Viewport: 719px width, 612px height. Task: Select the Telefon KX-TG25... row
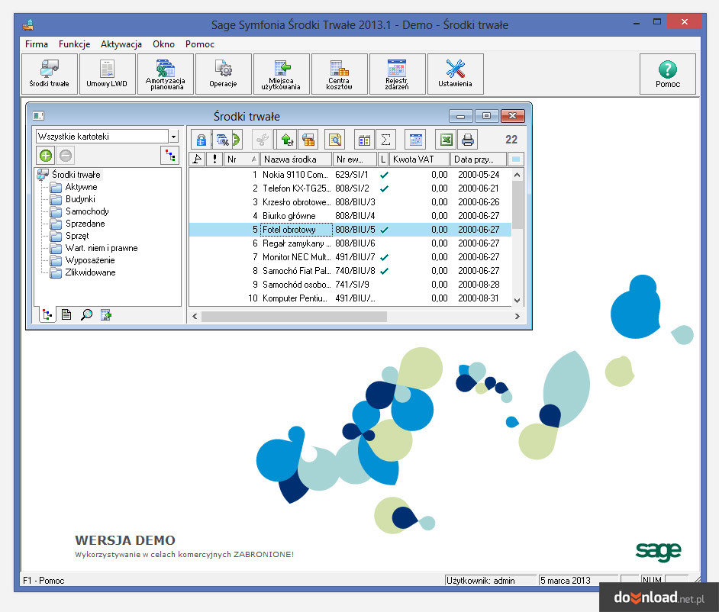350,188
